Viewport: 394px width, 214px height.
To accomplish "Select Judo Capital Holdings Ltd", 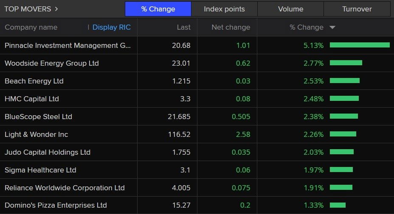I will 48,152.
